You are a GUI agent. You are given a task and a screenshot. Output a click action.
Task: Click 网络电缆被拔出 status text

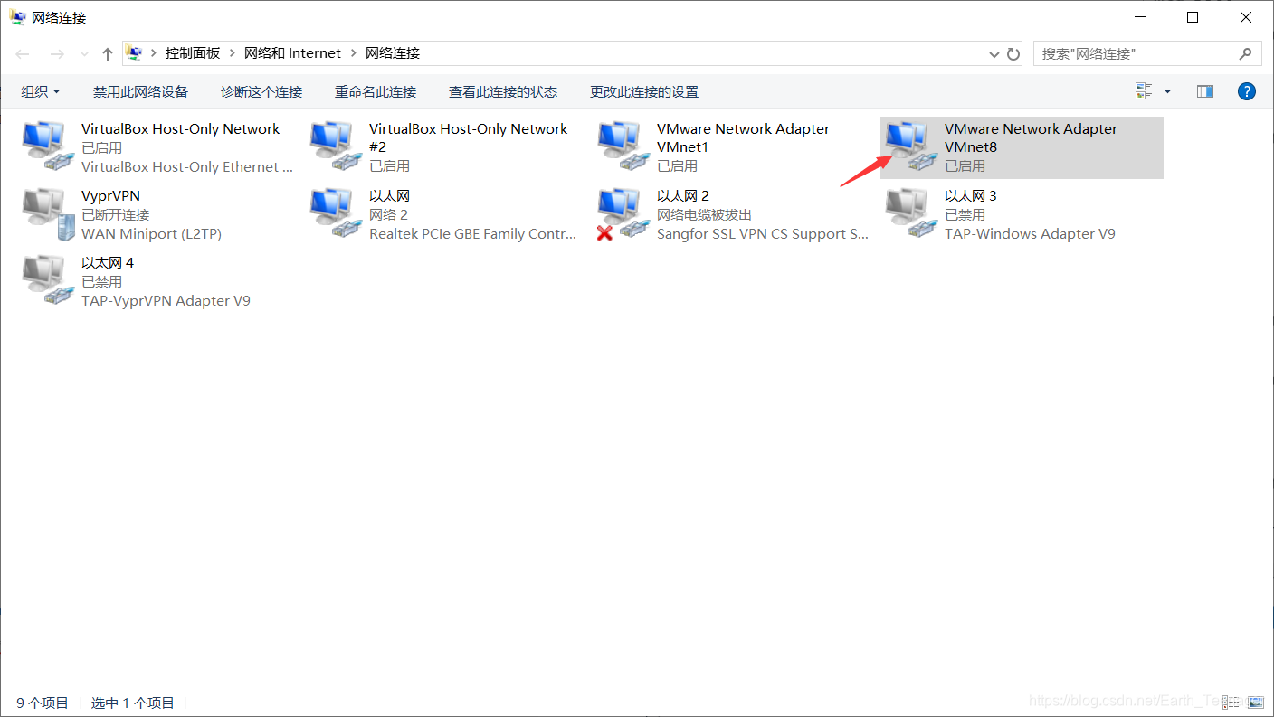coord(704,215)
